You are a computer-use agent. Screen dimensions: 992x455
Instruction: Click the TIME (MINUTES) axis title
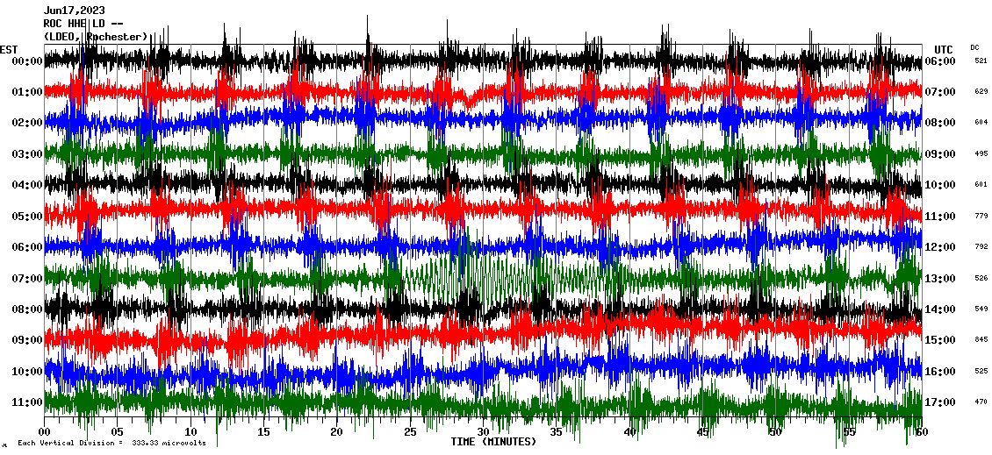coord(493,442)
